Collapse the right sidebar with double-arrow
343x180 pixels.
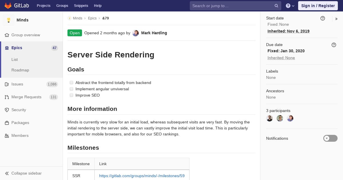click(x=336, y=19)
